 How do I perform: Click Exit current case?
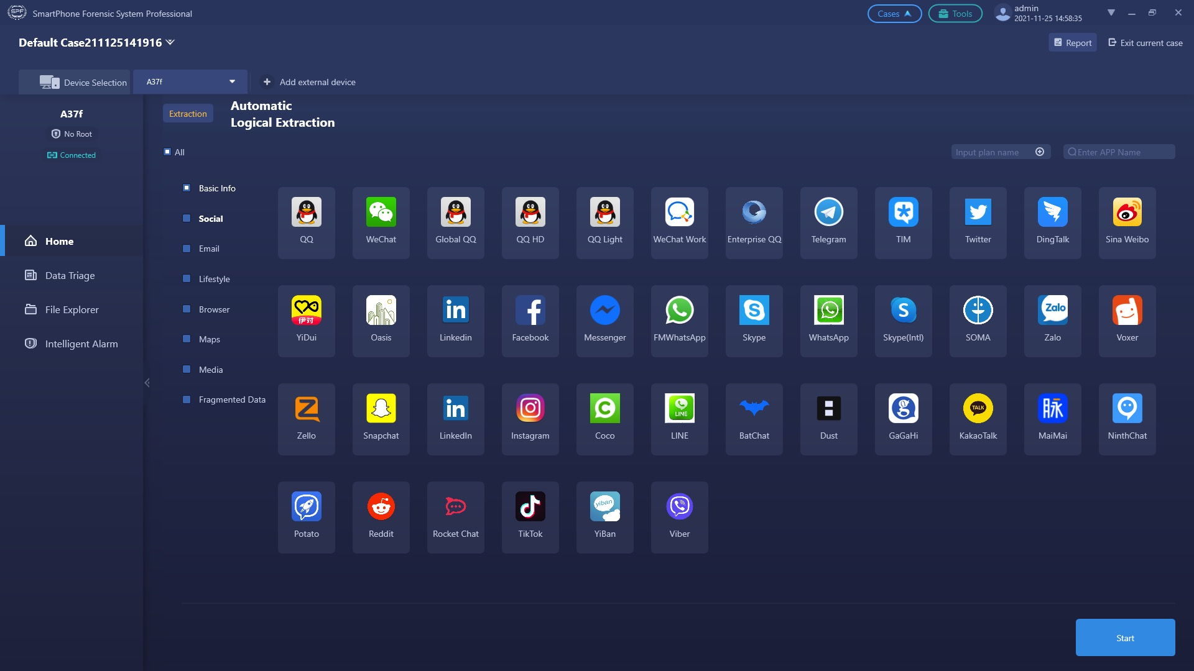pyautogui.click(x=1145, y=43)
